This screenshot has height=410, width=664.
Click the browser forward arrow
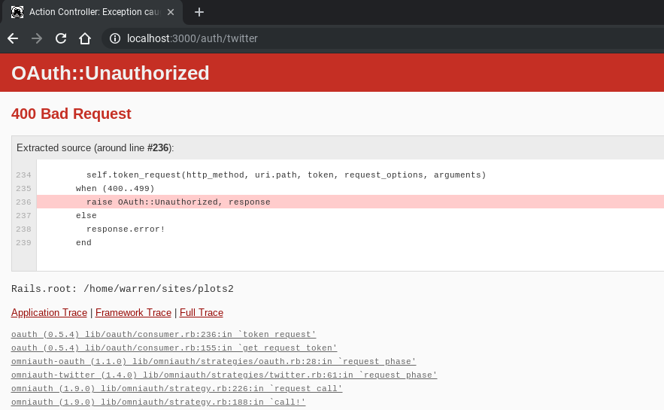37,38
